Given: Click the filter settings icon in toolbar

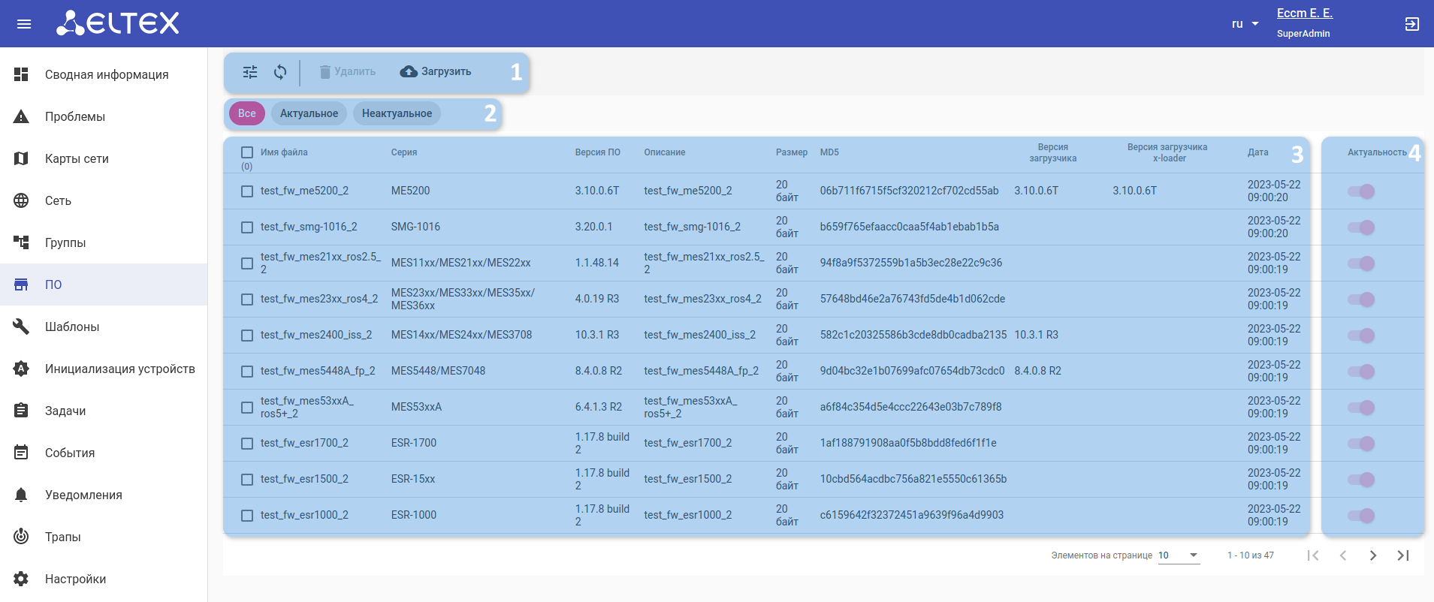Looking at the screenshot, I should tap(250, 72).
